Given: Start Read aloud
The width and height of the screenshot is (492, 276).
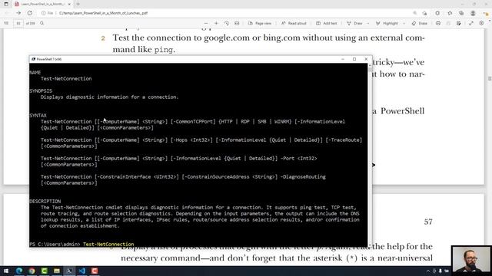Looking at the screenshot, I should [294, 23].
